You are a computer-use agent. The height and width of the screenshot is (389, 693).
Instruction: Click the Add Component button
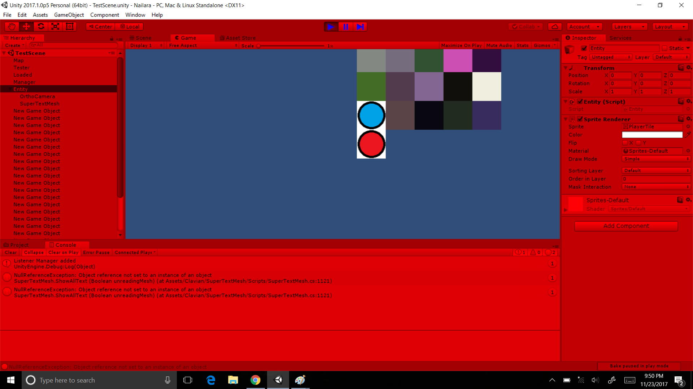click(x=626, y=225)
